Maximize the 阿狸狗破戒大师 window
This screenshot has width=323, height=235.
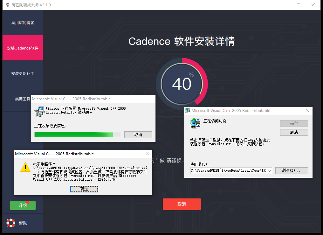point(299,5)
